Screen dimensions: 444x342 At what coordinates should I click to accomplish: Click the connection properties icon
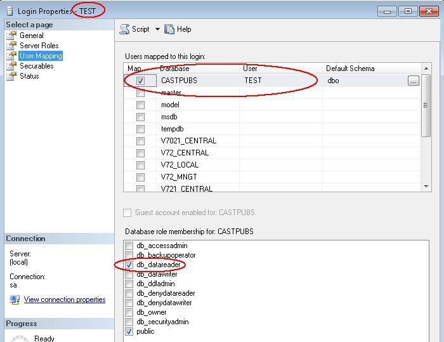tap(14, 299)
